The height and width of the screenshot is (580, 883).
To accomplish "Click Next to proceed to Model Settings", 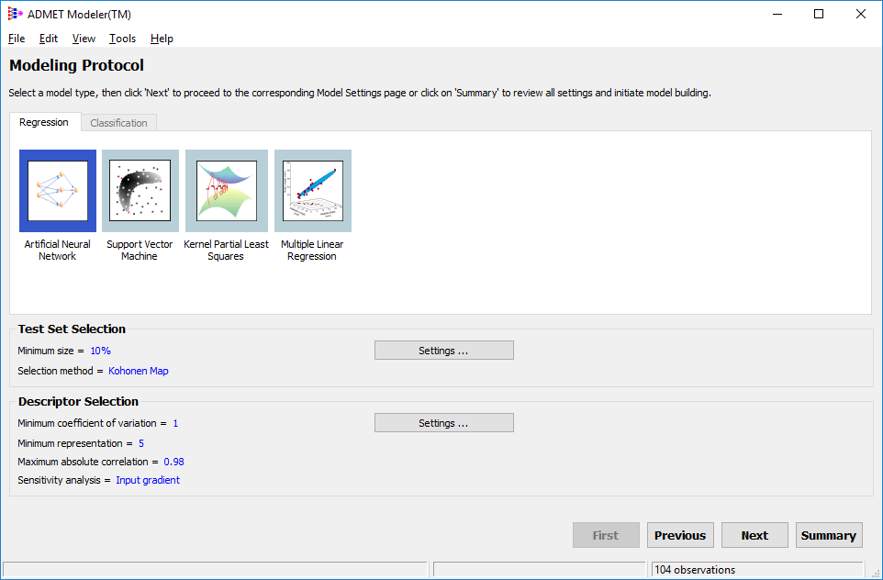I will pyautogui.click(x=754, y=535).
